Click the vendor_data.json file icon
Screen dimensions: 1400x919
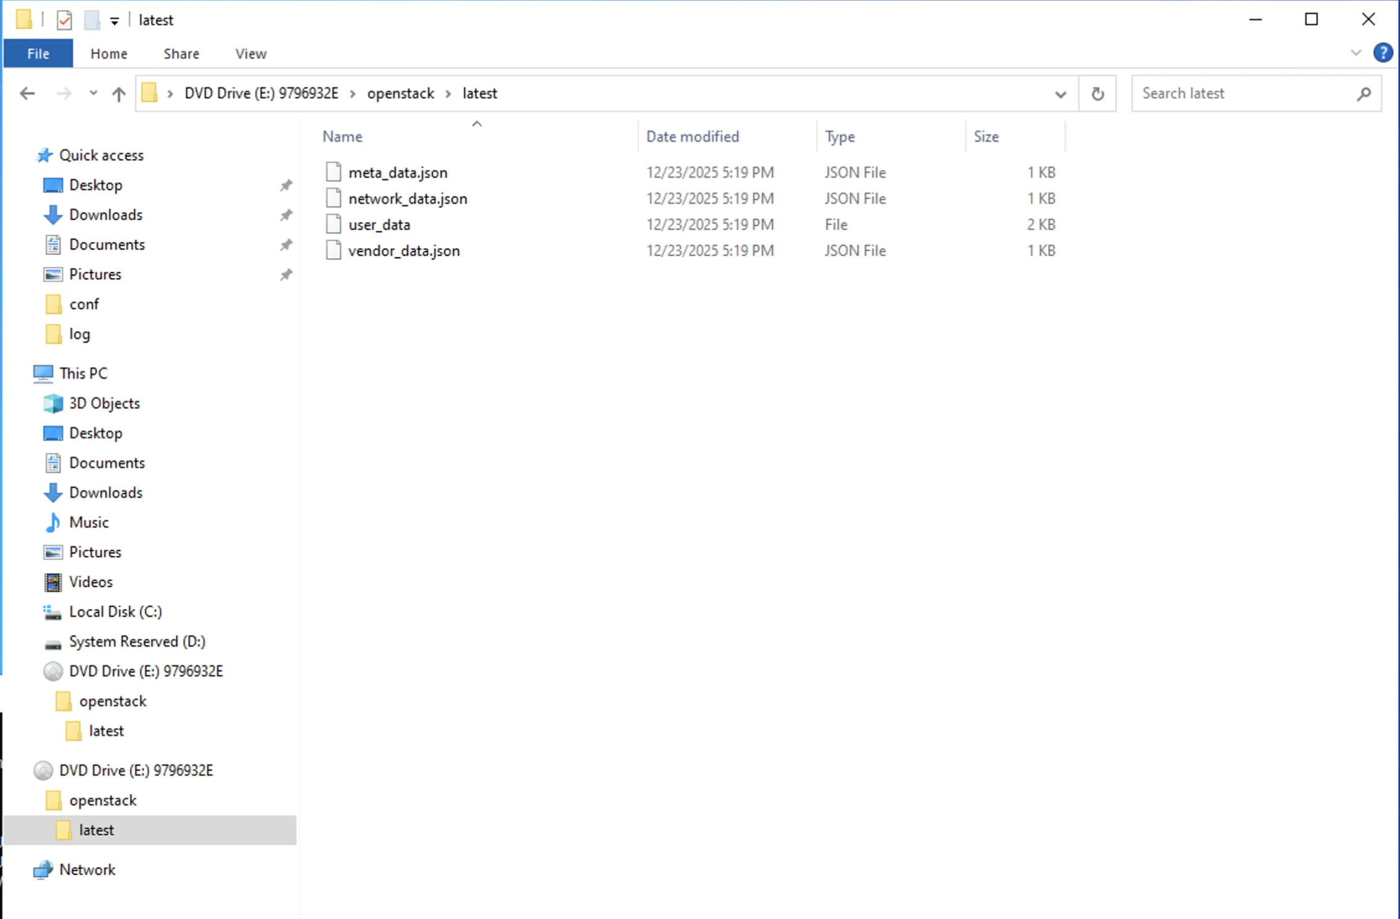pos(333,250)
